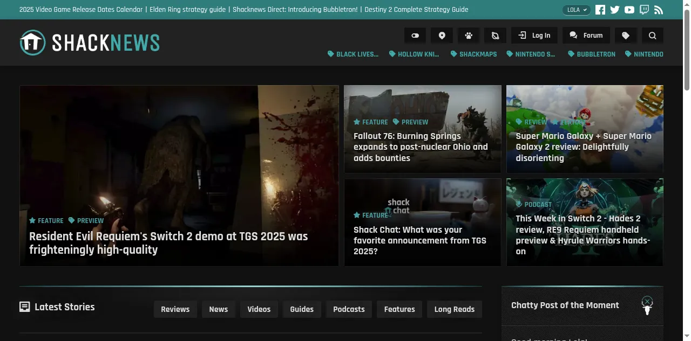Viewport: 691px width, 341px height.
Task: Click FEATURE tag on Fallout 76 card
Action: click(371, 122)
